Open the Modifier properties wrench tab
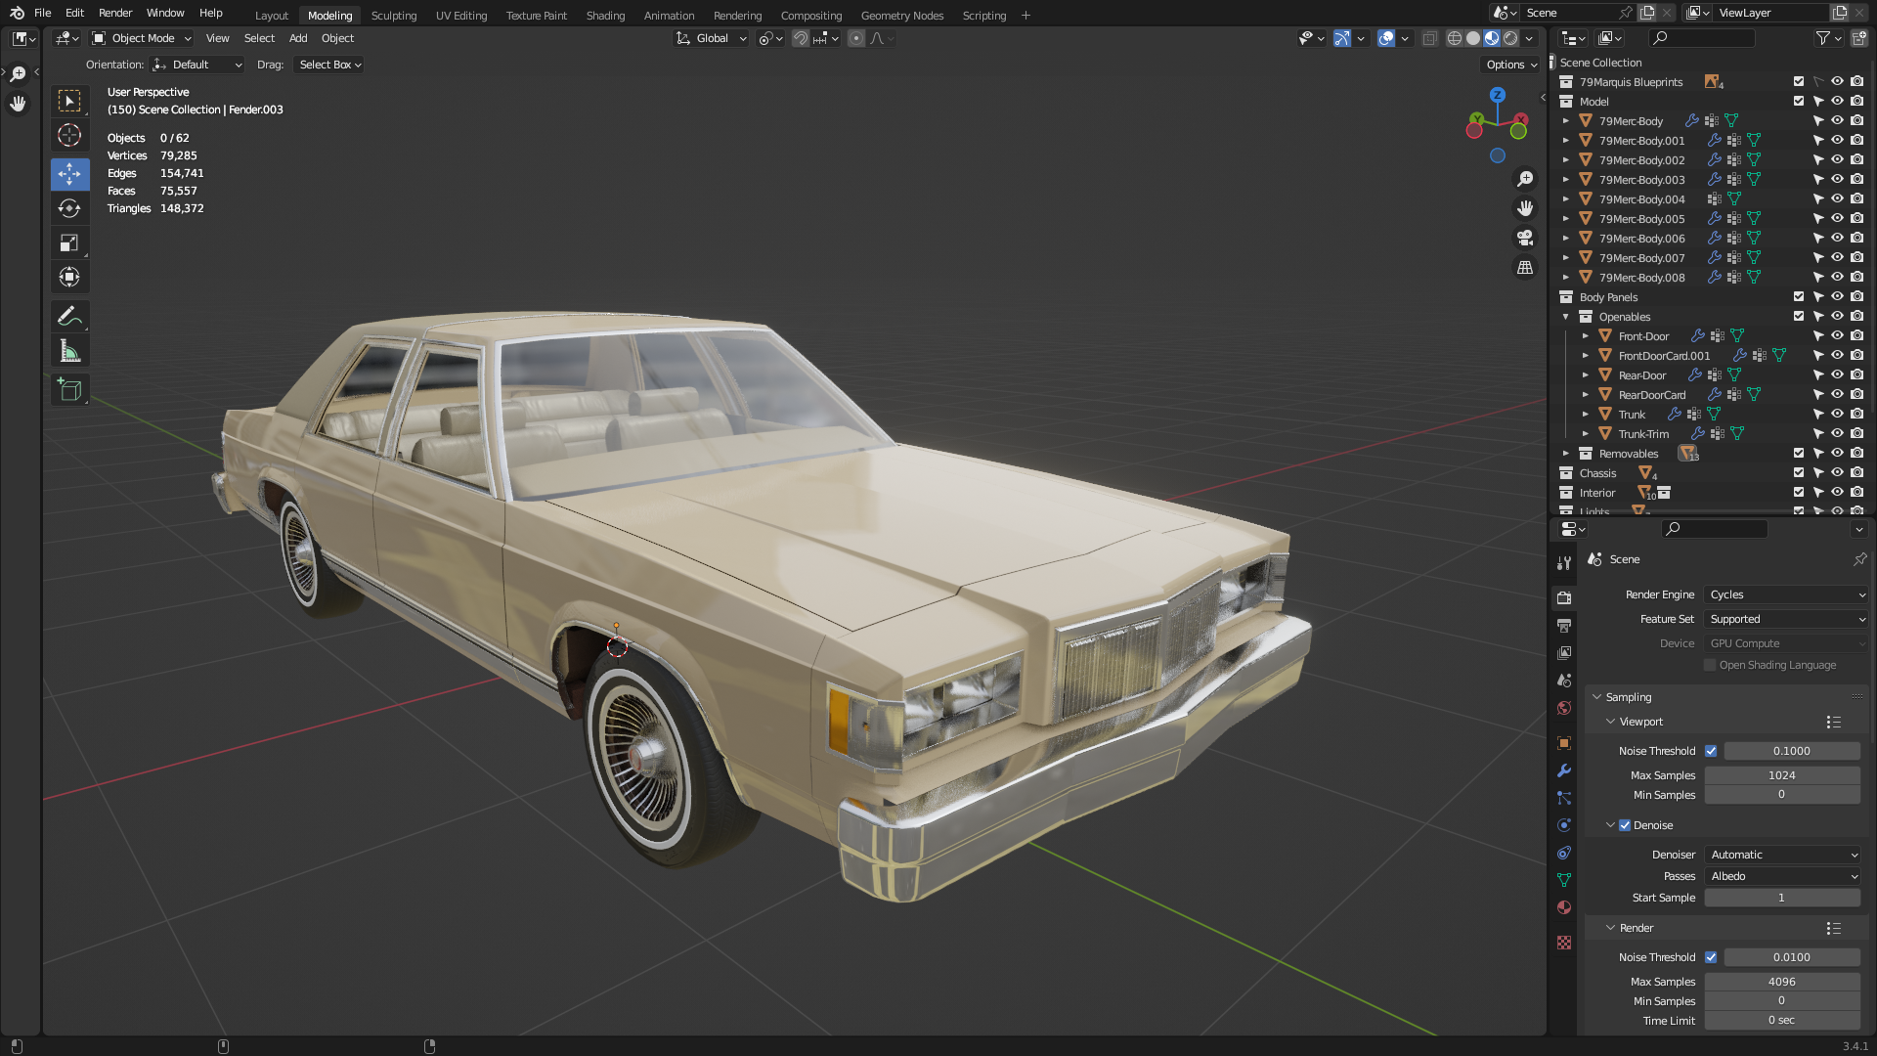Viewport: 1877px width, 1056px height. 1564,770
